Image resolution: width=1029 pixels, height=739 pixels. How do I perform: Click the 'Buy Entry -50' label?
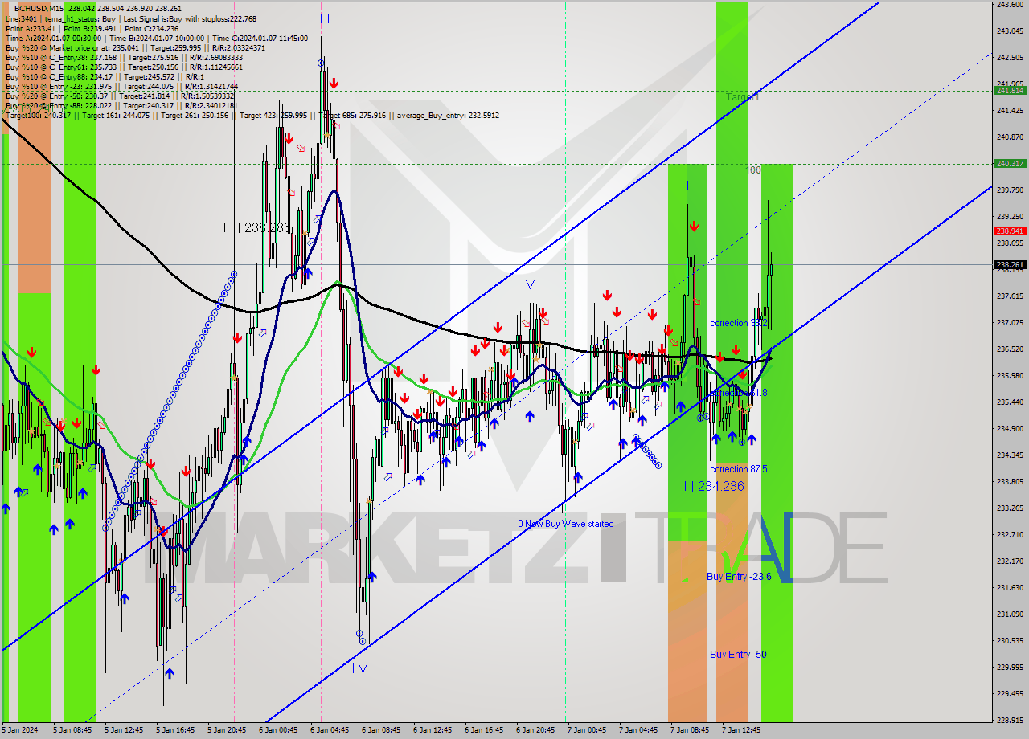click(738, 655)
